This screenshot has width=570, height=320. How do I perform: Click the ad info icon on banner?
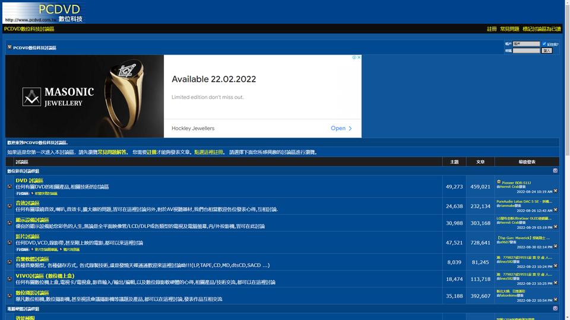coord(354,57)
